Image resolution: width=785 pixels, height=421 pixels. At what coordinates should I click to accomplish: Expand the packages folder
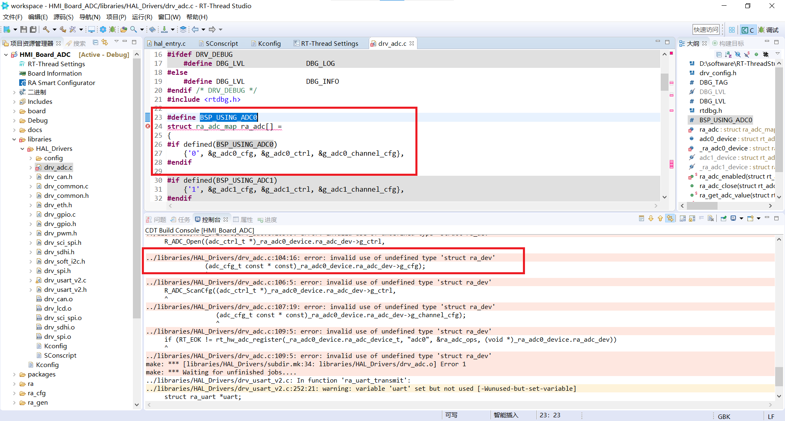(x=14, y=374)
